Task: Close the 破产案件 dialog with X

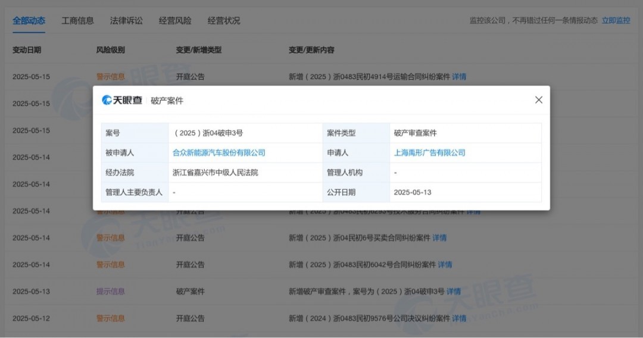Action: (538, 100)
